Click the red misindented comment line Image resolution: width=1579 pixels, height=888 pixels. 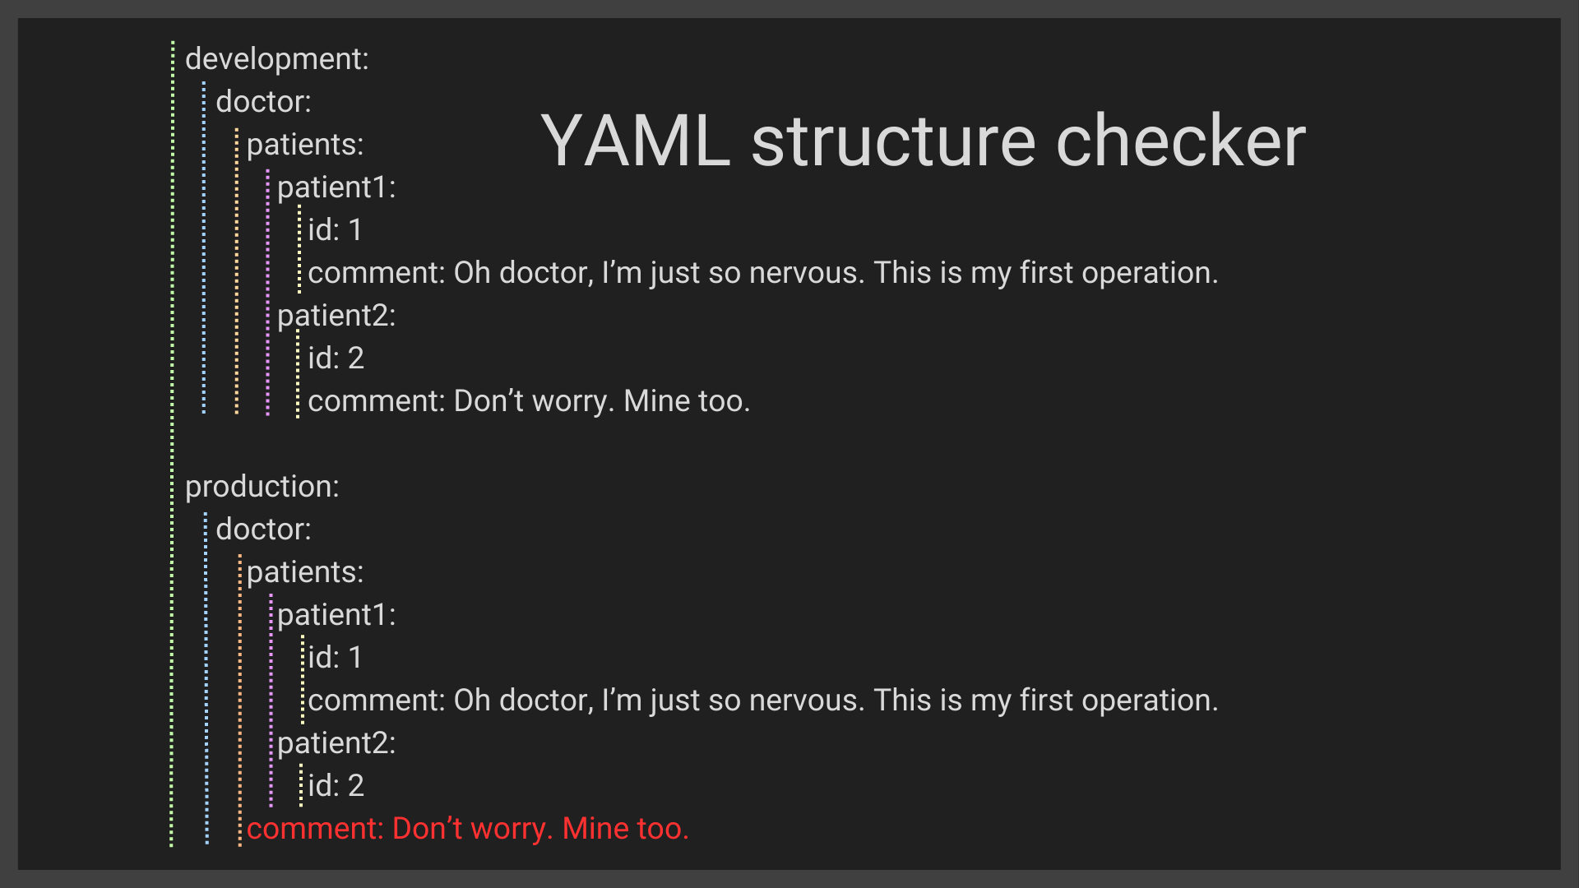(467, 829)
